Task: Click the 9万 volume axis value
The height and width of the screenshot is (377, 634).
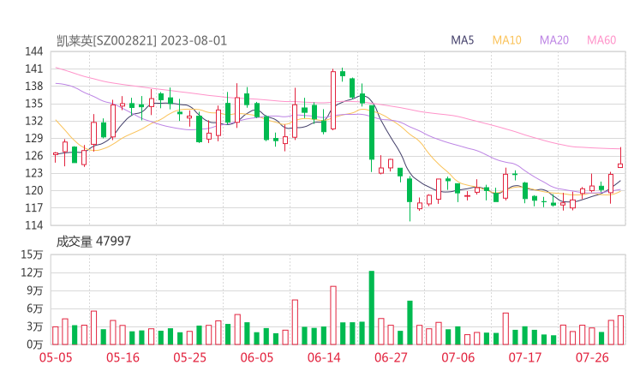Action: point(35,290)
